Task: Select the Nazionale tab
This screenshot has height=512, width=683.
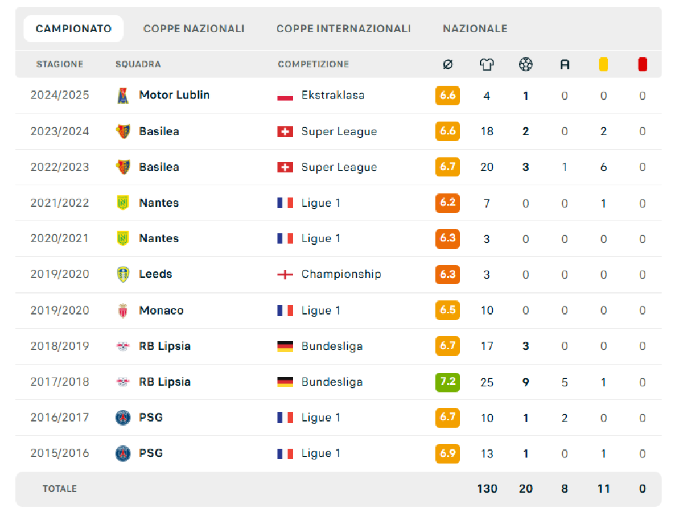Action: coord(475,29)
